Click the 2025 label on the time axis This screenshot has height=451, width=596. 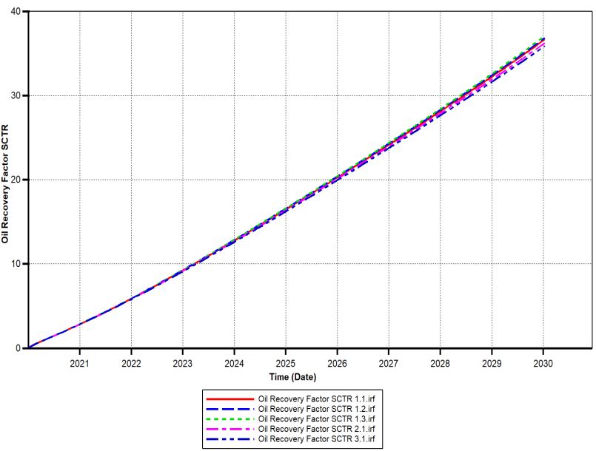click(x=286, y=363)
